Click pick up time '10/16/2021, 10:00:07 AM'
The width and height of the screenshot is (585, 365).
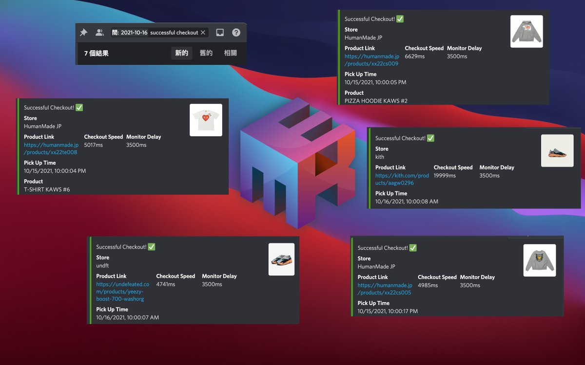pos(128,317)
